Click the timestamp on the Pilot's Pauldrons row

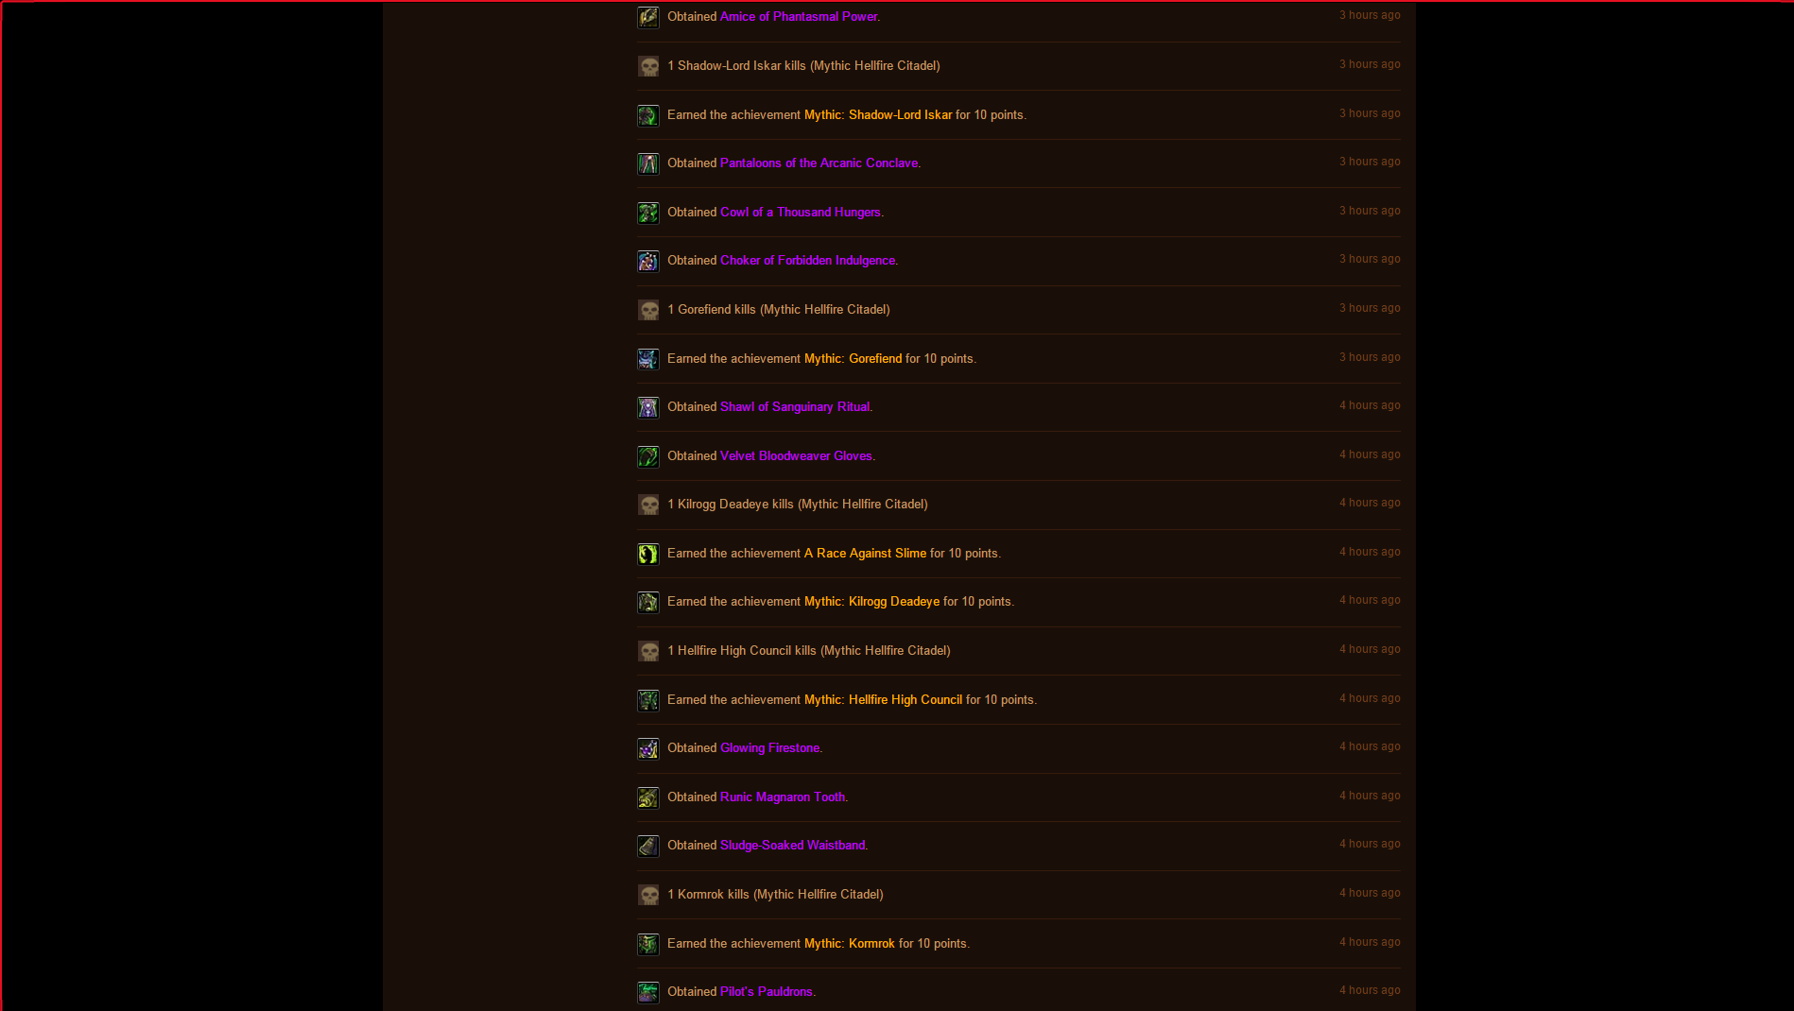1370,990
